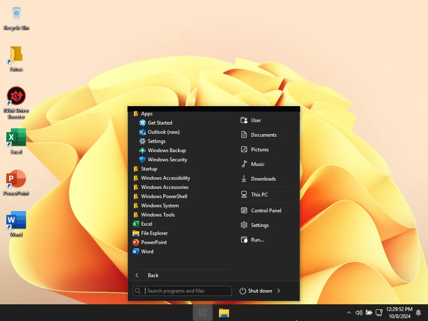
Task: Select the Extras folder shortcut on desktop
Action: coord(16,59)
